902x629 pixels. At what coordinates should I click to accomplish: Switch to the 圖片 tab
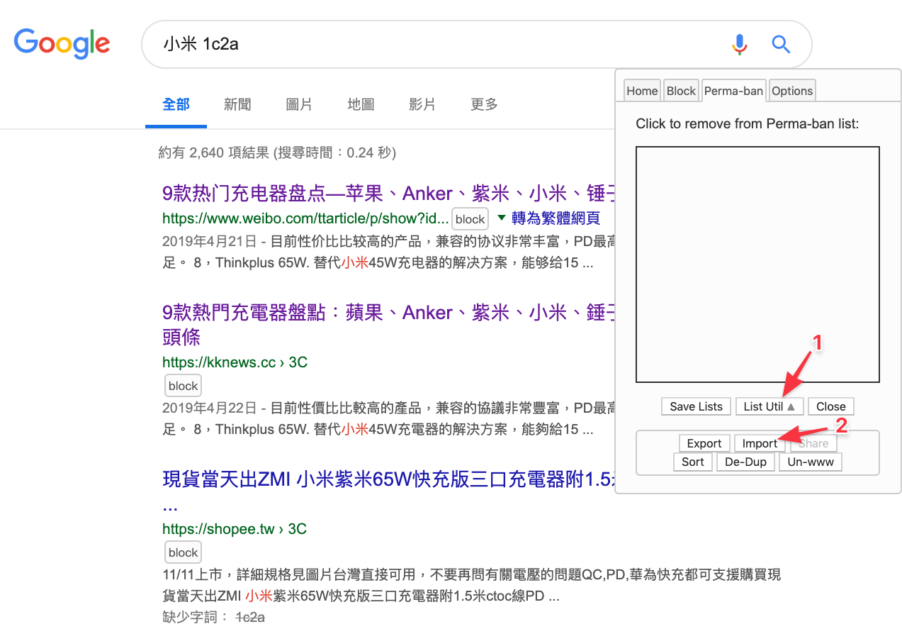299,104
